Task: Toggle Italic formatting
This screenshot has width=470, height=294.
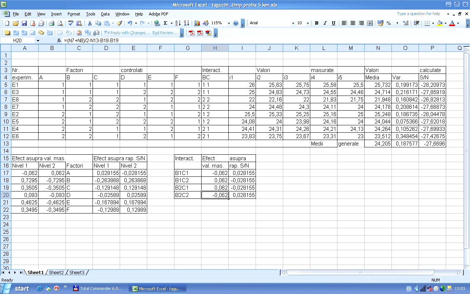Action: [325, 23]
